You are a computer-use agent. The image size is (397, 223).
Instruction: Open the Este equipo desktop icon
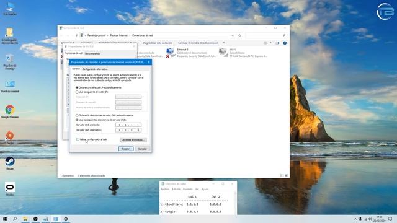pos(10,9)
